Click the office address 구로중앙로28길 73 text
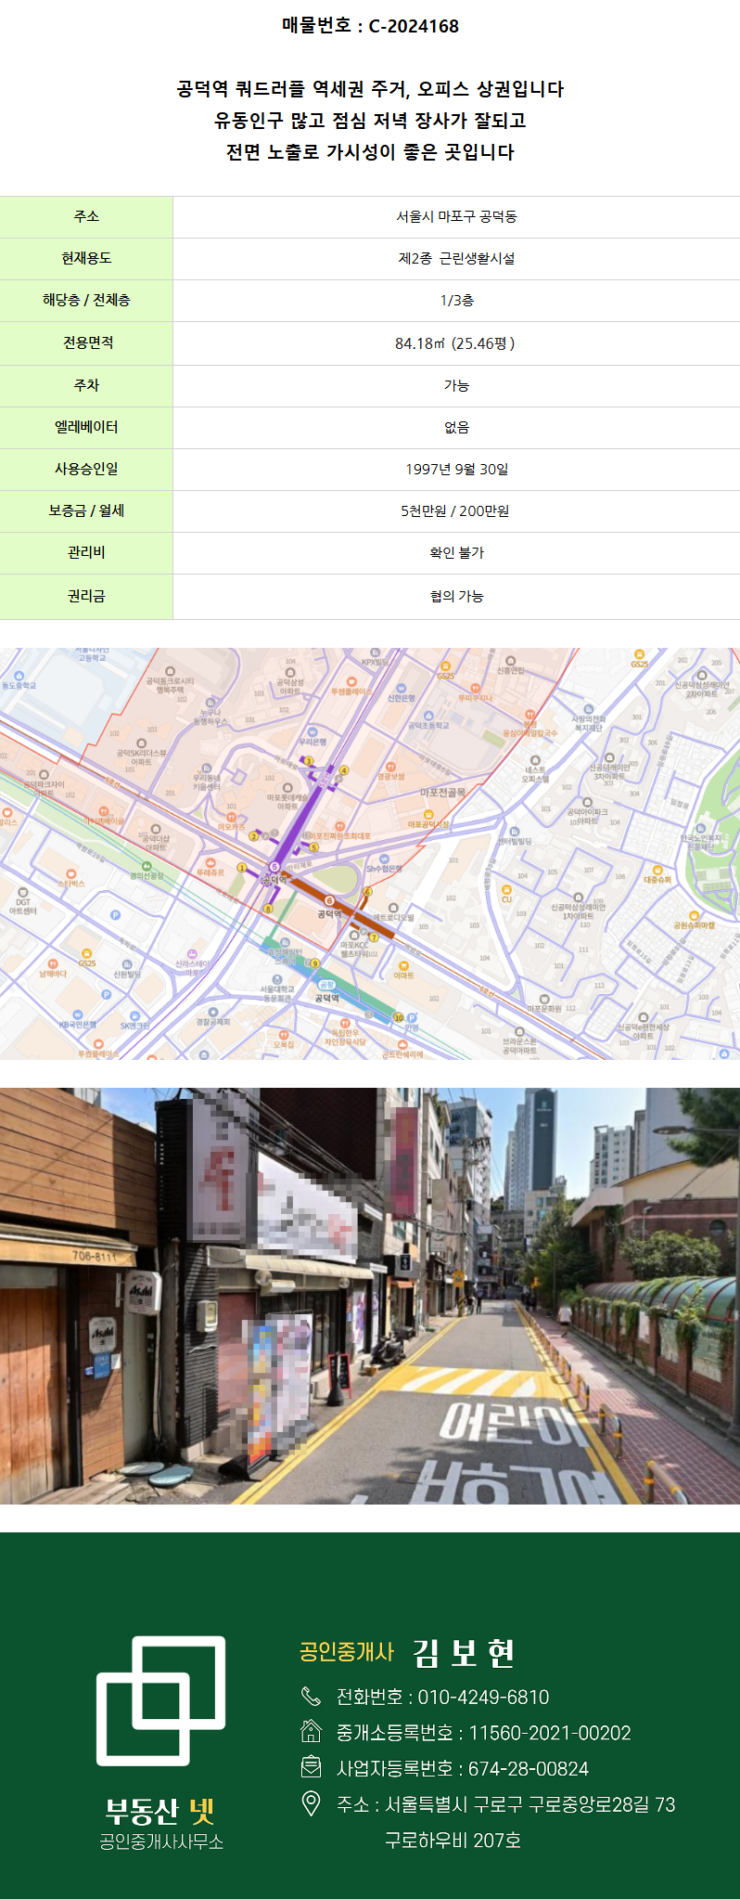The image size is (740, 1899). [x=601, y=1804]
